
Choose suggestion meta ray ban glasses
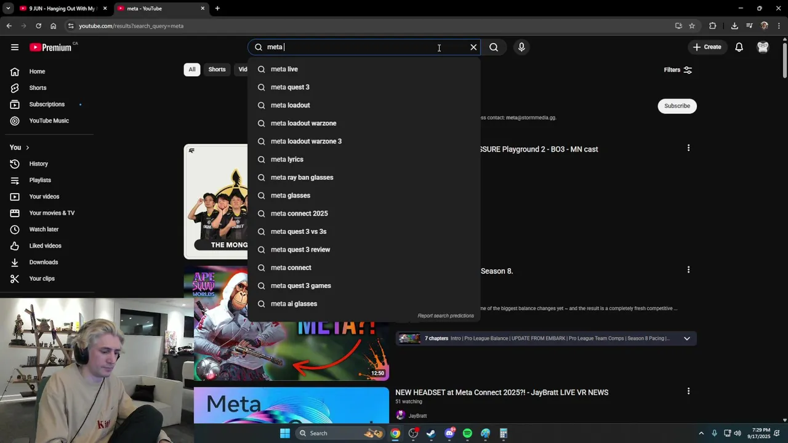click(363, 177)
